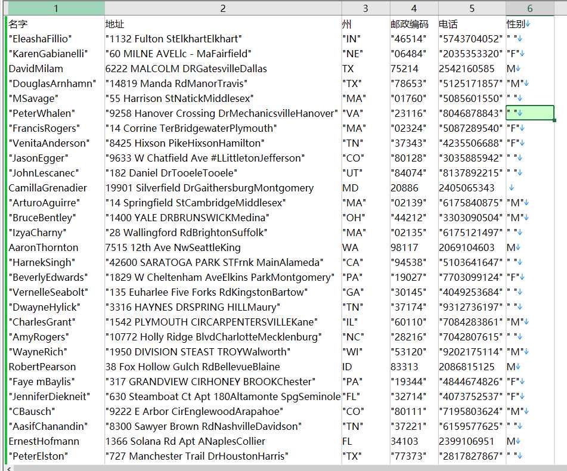Click the 邮政编码 header cell
The width and height of the screenshot is (567, 471).
(x=414, y=24)
